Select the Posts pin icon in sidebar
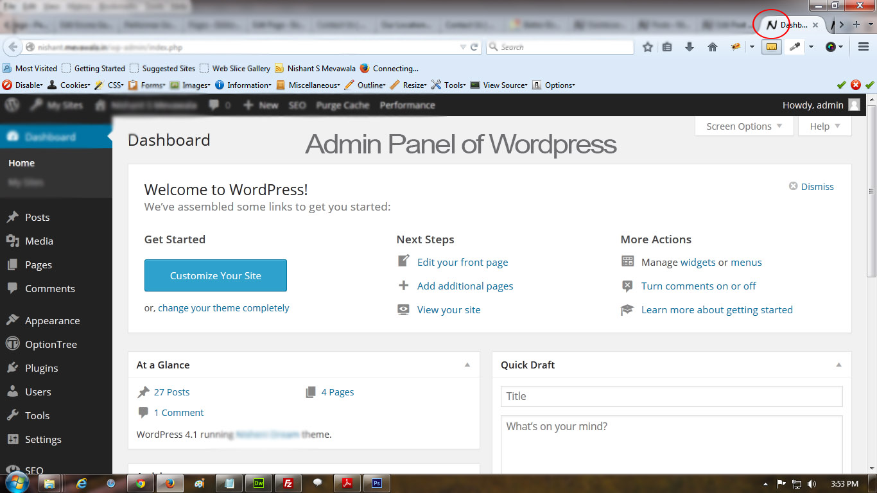 [13, 217]
